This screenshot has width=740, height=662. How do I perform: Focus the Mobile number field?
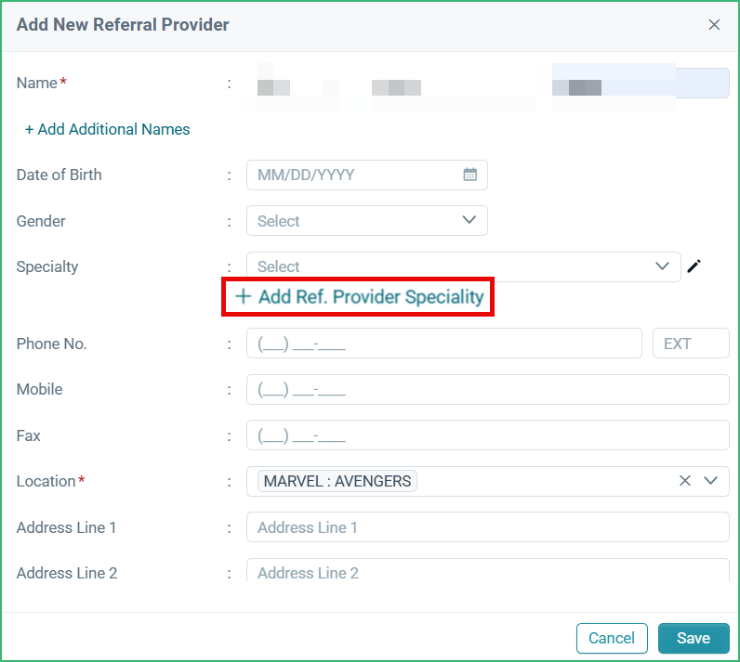pyautogui.click(x=487, y=390)
